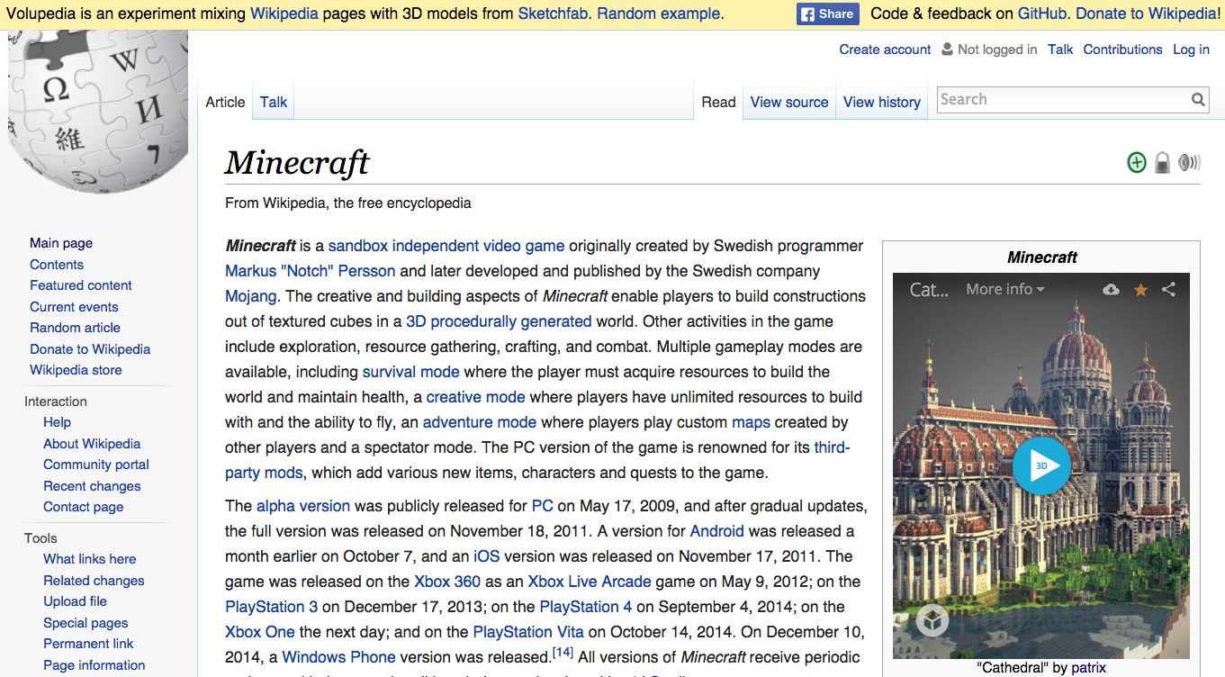Expand the More info dropdown
Viewport: 1225px width, 677px height.
(1005, 289)
